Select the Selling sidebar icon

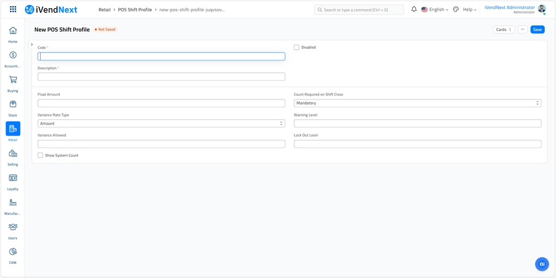click(13, 153)
